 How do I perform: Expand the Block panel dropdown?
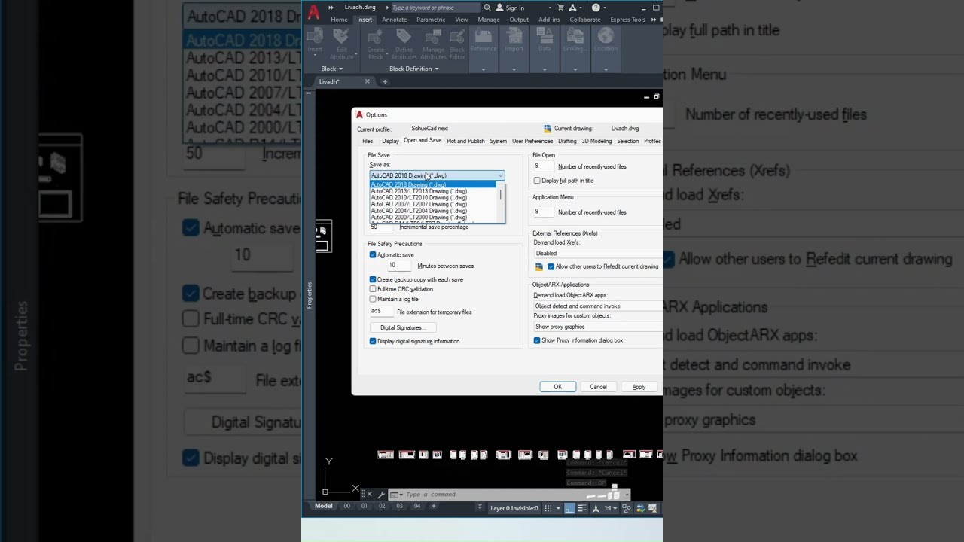(x=331, y=69)
